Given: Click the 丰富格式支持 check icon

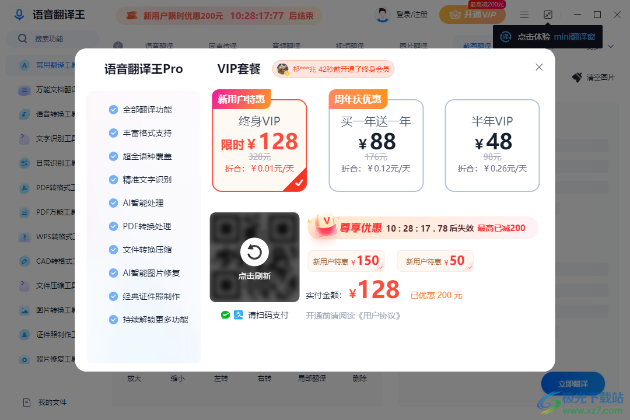Looking at the screenshot, I should pyautogui.click(x=113, y=133).
